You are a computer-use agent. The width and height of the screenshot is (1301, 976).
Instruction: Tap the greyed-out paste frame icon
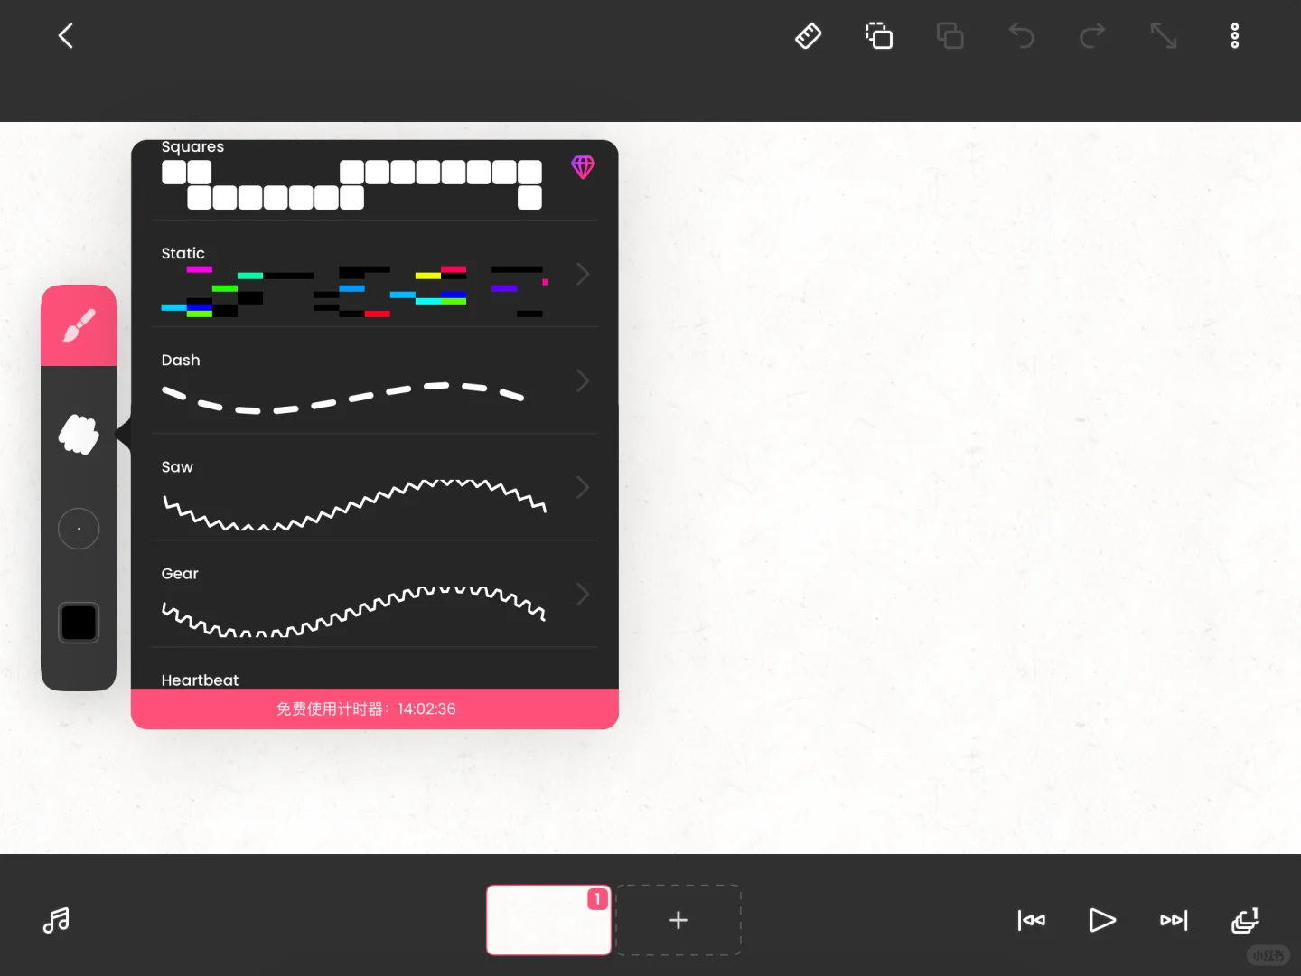point(950,36)
